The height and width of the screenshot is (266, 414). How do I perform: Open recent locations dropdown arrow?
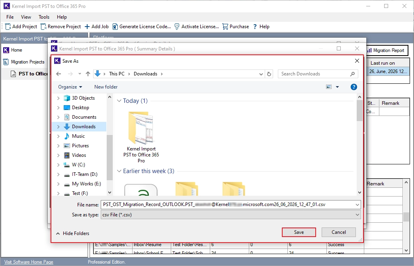coord(80,74)
